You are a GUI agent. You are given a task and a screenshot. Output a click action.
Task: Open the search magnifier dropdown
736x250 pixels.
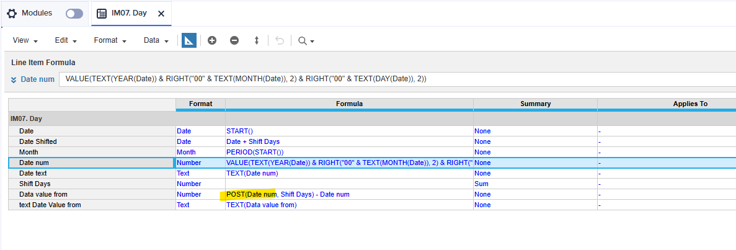tap(306, 41)
